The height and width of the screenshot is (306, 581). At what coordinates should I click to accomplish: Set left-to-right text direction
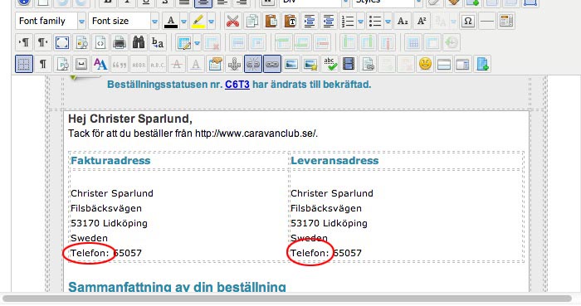pyautogui.click(x=24, y=43)
